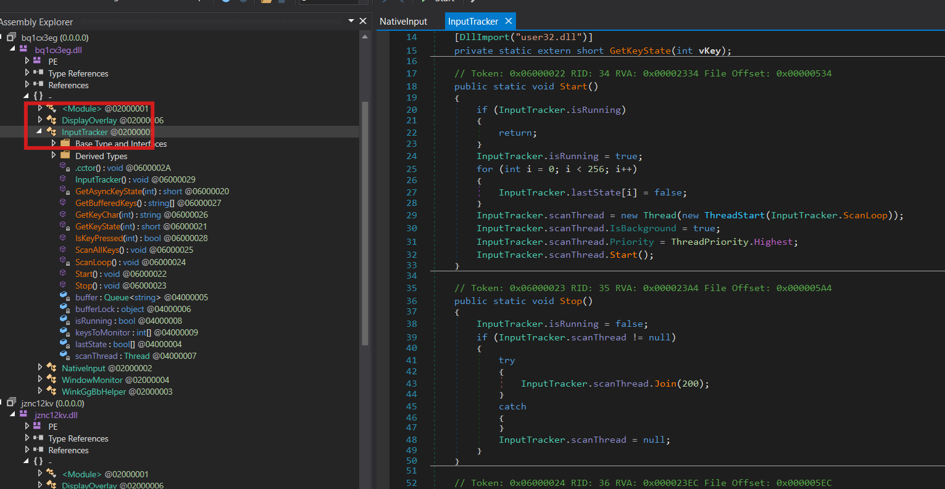Click the IsKeyPressed method icon
Image resolution: width=945 pixels, height=489 pixels.
click(x=64, y=238)
